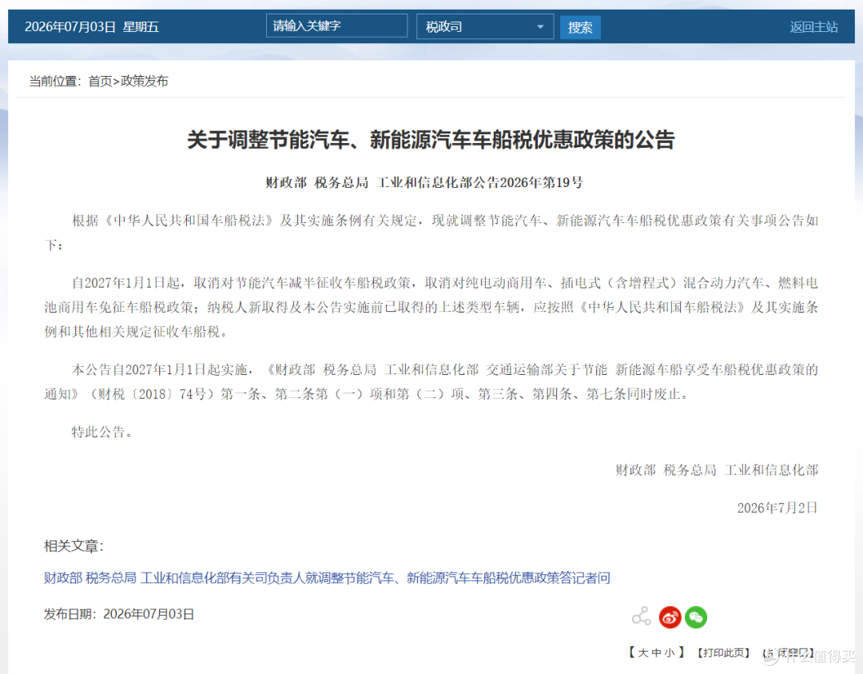This screenshot has height=674, width=863.
Task: Click the 关闭窗口 close window link
Action: pyautogui.click(x=789, y=653)
